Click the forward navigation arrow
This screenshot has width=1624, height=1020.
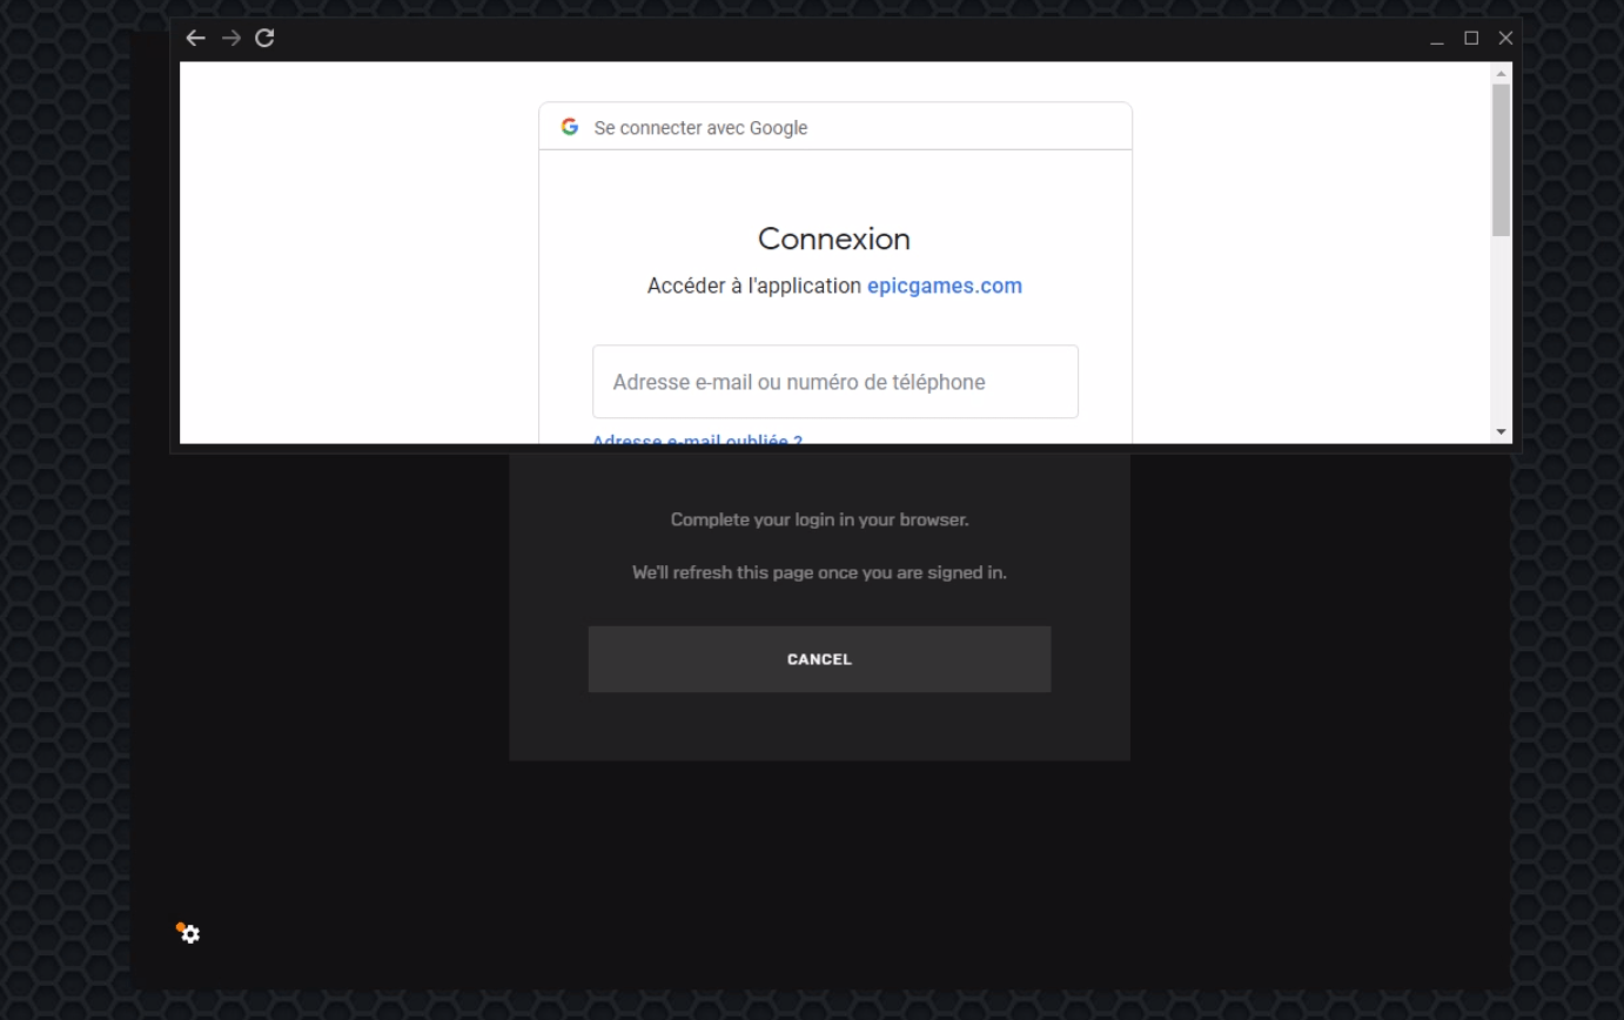(231, 38)
